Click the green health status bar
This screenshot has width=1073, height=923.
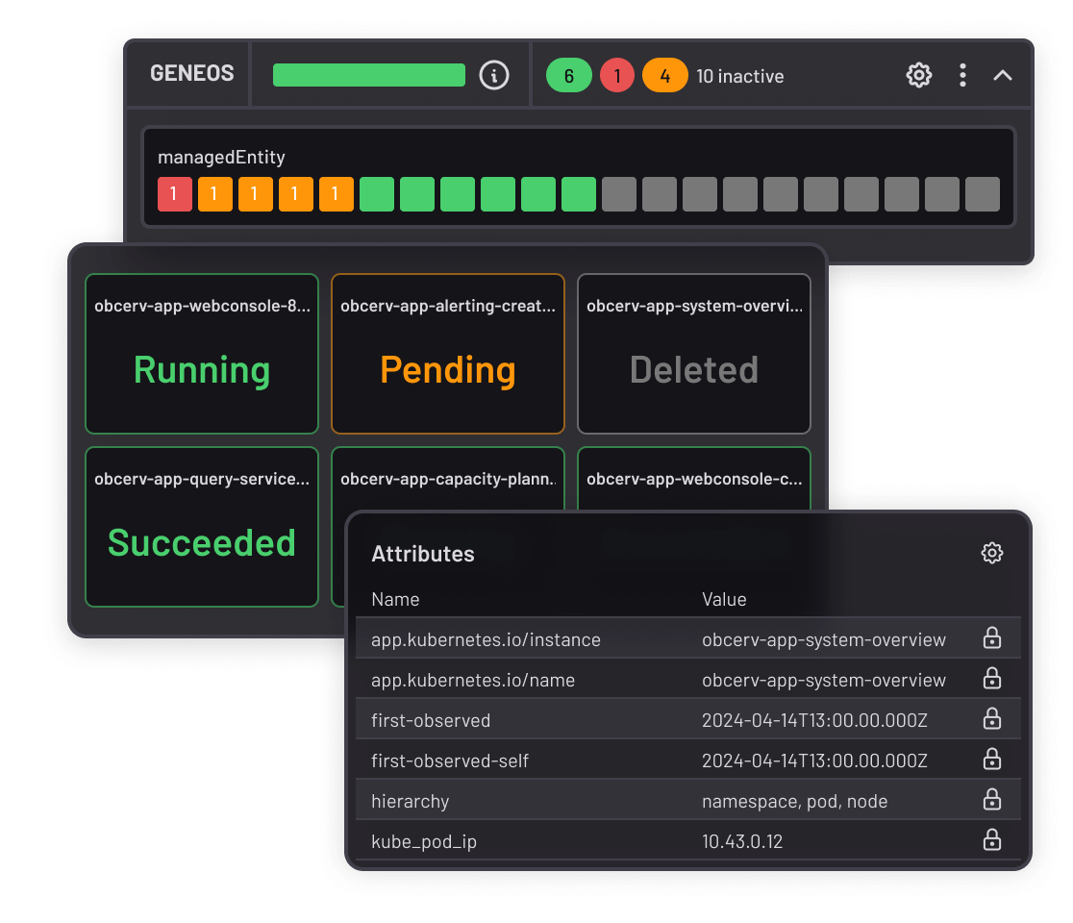point(368,75)
